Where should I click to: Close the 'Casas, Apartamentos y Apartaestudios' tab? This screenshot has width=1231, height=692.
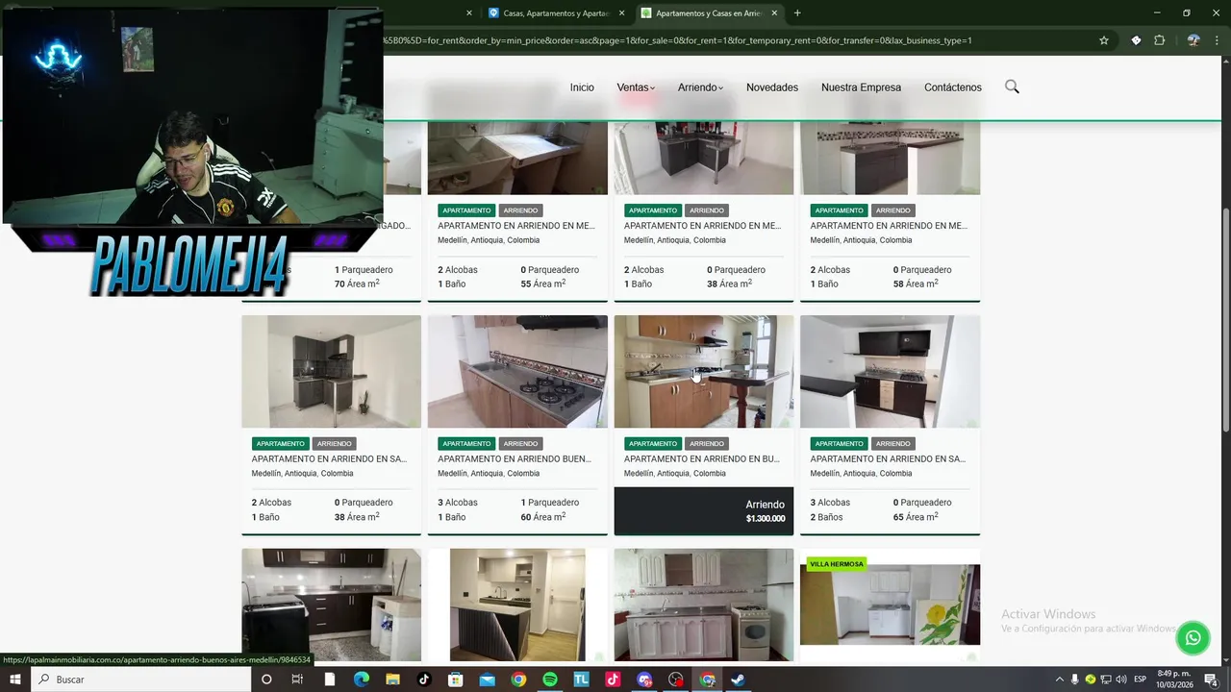tap(621, 13)
